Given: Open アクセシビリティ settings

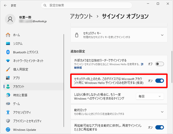Looking at the screenshot, I should (x=34, y=112).
